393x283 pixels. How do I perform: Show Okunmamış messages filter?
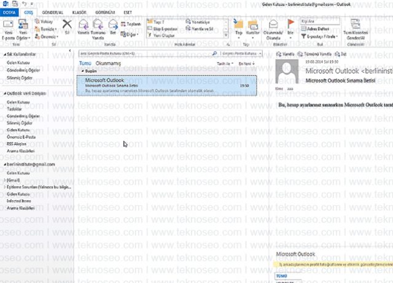point(108,63)
